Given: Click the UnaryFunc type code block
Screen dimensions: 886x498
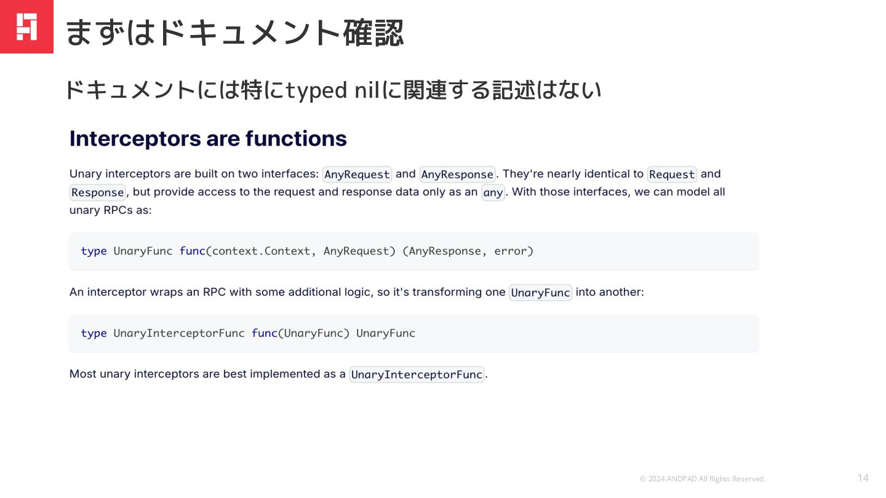Looking at the screenshot, I should pyautogui.click(x=413, y=251).
